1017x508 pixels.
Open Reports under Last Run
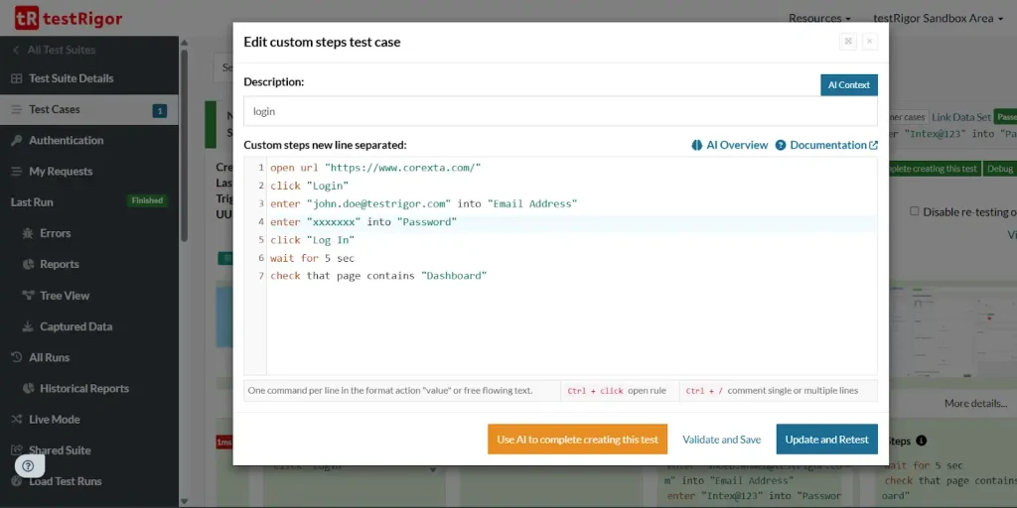click(x=59, y=264)
